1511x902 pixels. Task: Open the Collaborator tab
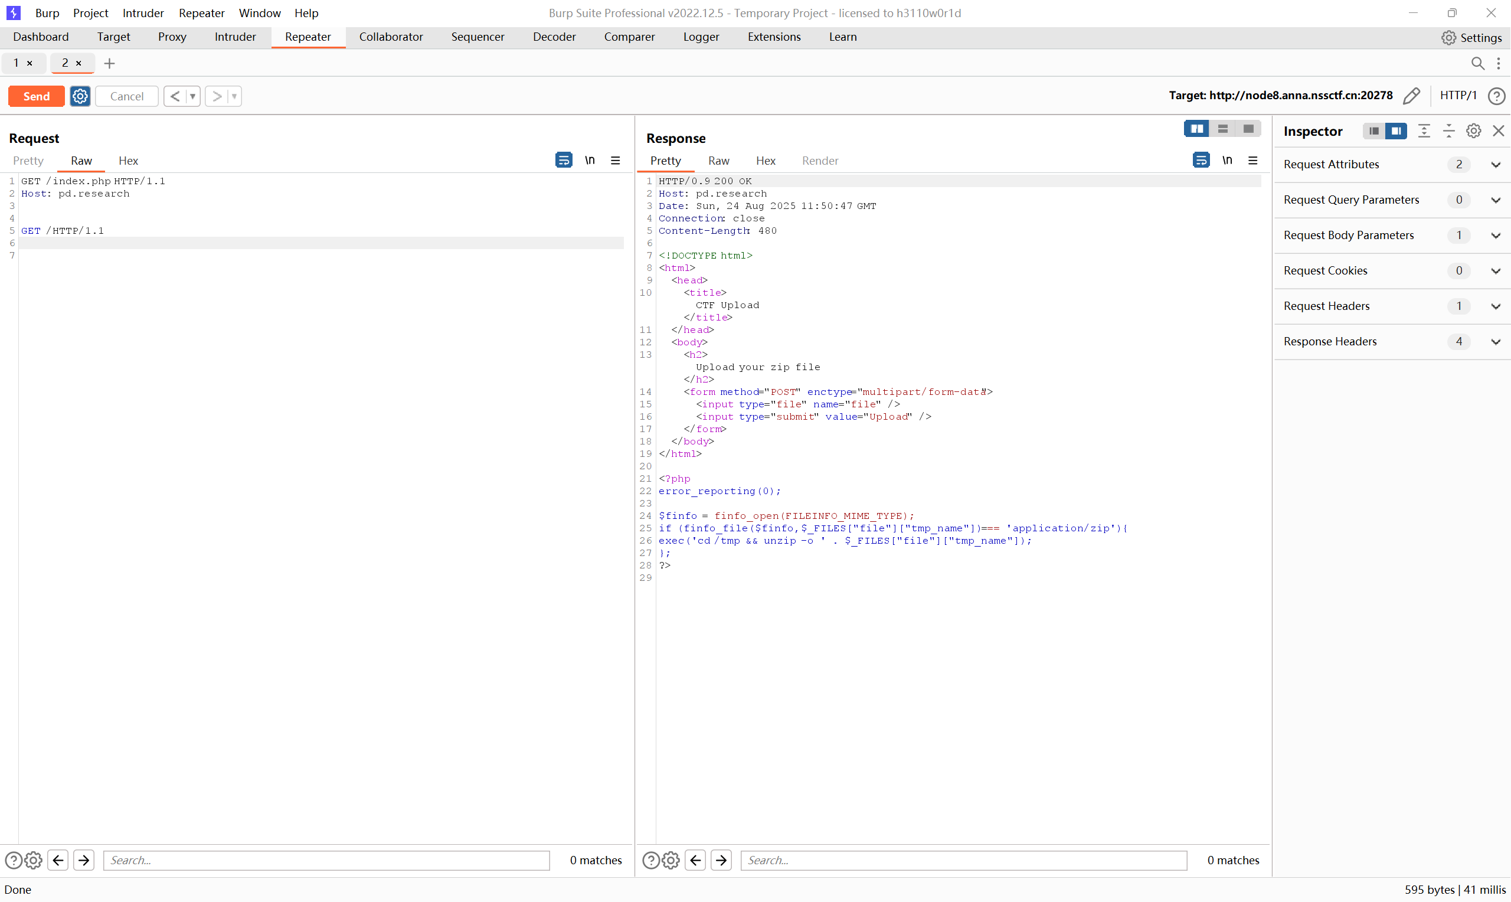[391, 37]
